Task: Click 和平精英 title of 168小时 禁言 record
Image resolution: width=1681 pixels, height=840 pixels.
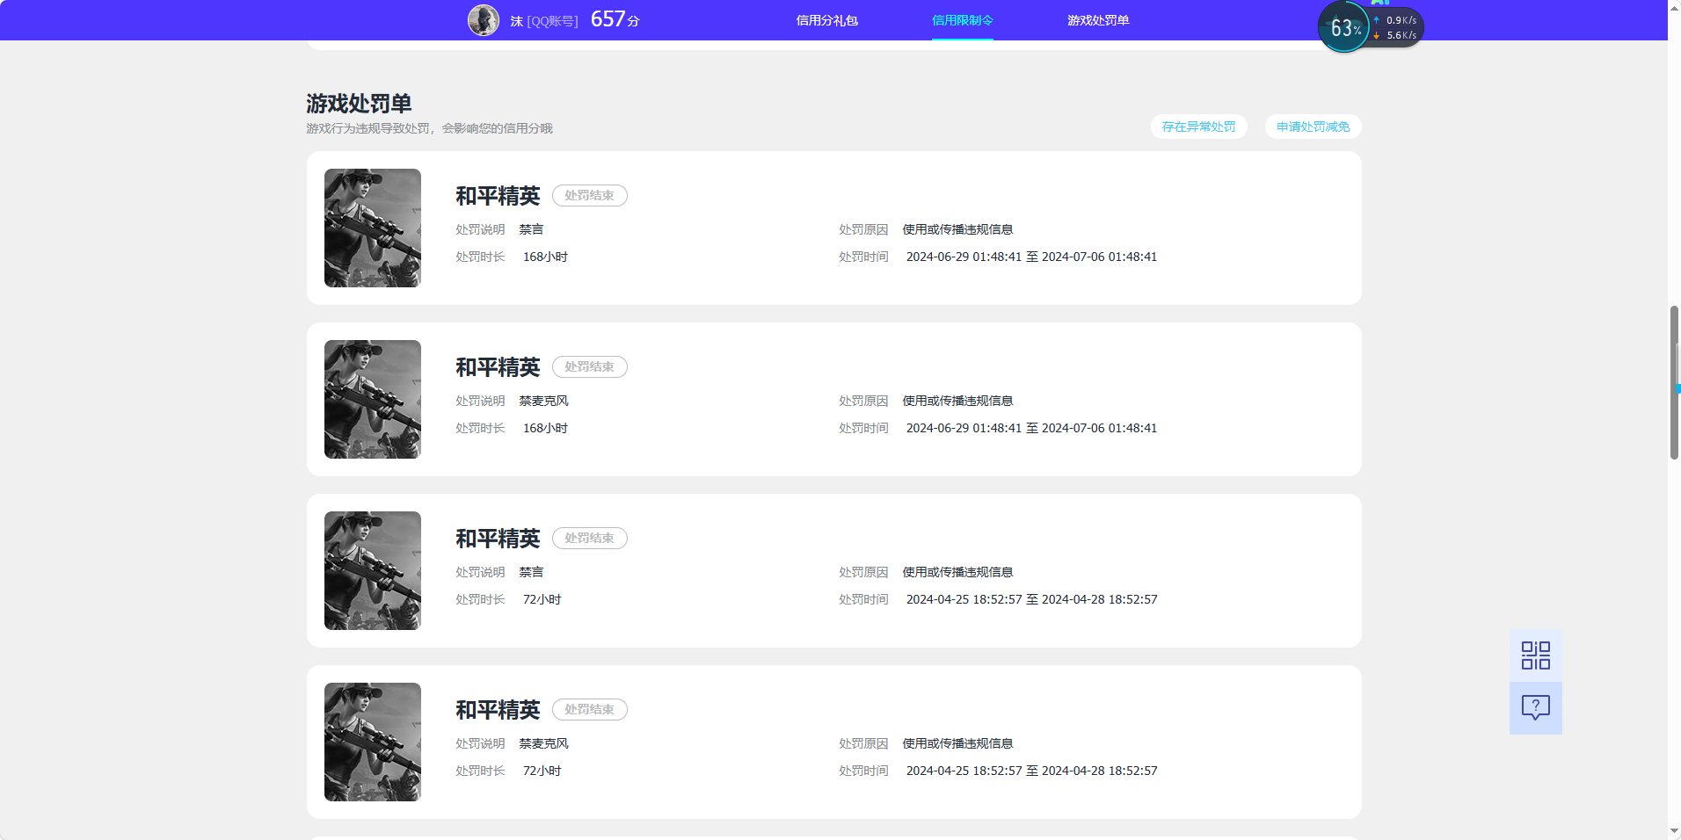Action: point(498,196)
